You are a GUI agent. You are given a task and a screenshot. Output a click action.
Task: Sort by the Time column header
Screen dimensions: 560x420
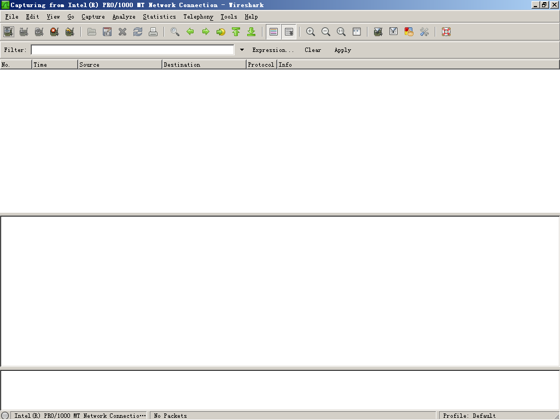click(x=55, y=65)
